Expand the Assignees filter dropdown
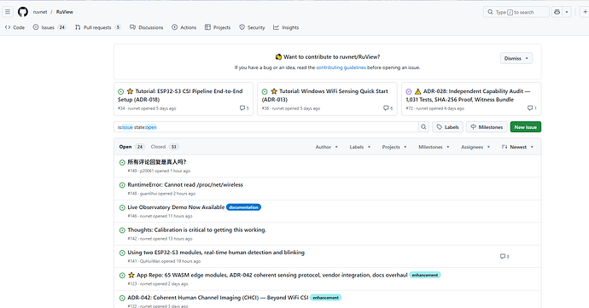 (x=475, y=148)
